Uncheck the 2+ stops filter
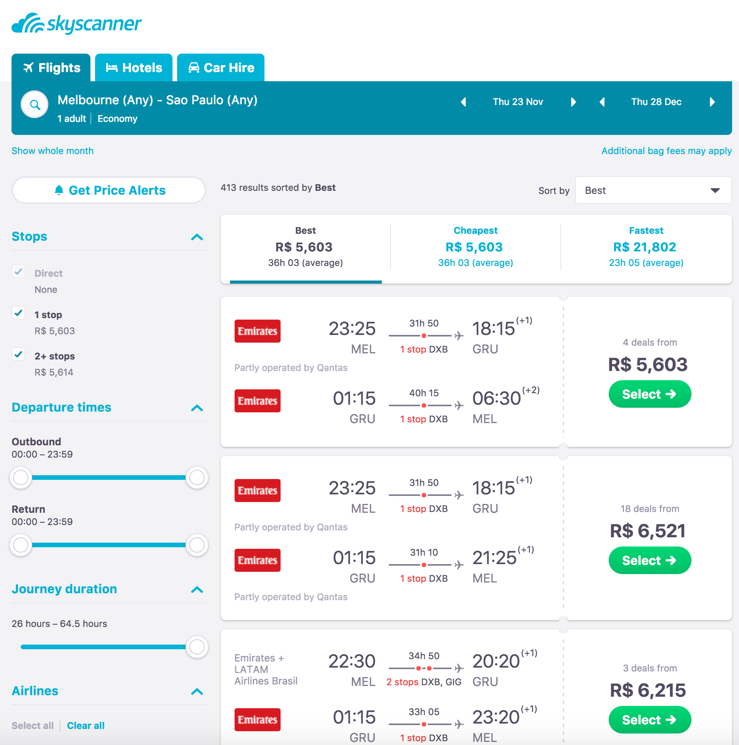 pos(18,354)
